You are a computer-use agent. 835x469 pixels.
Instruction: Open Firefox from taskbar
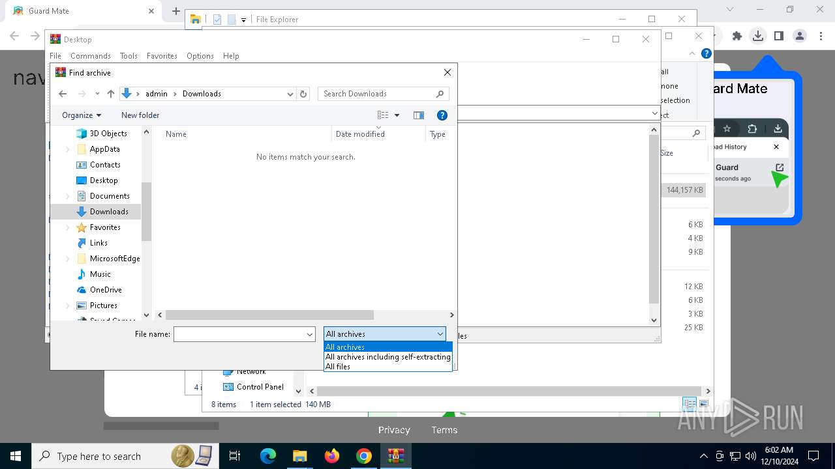coord(332,456)
